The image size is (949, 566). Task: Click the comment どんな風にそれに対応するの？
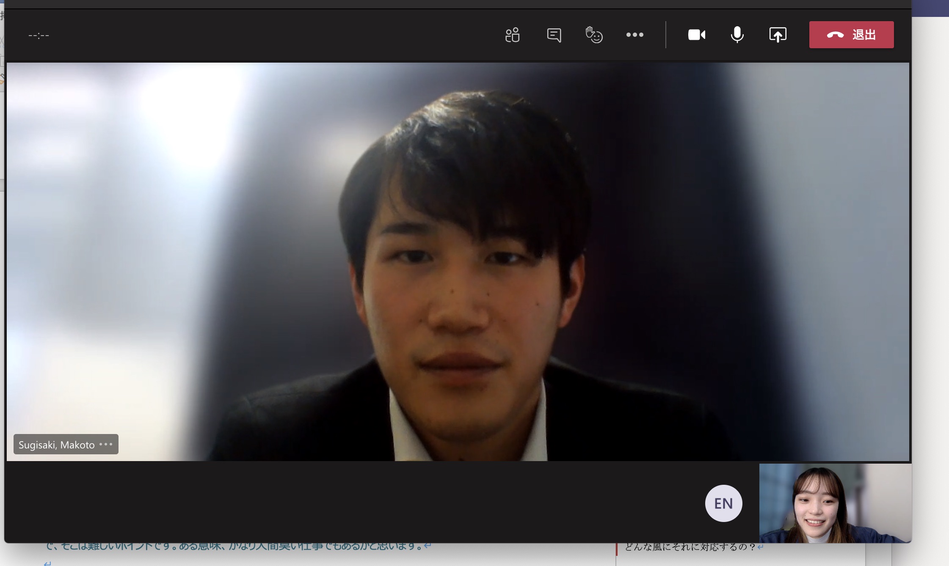click(691, 547)
